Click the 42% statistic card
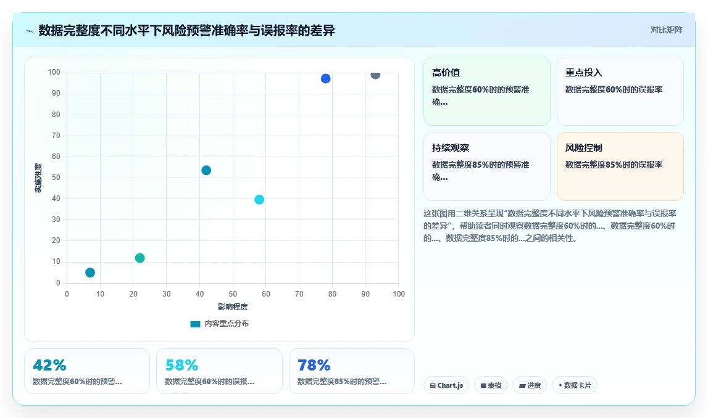The width and height of the screenshot is (708, 418). click(x=86, y=371)
